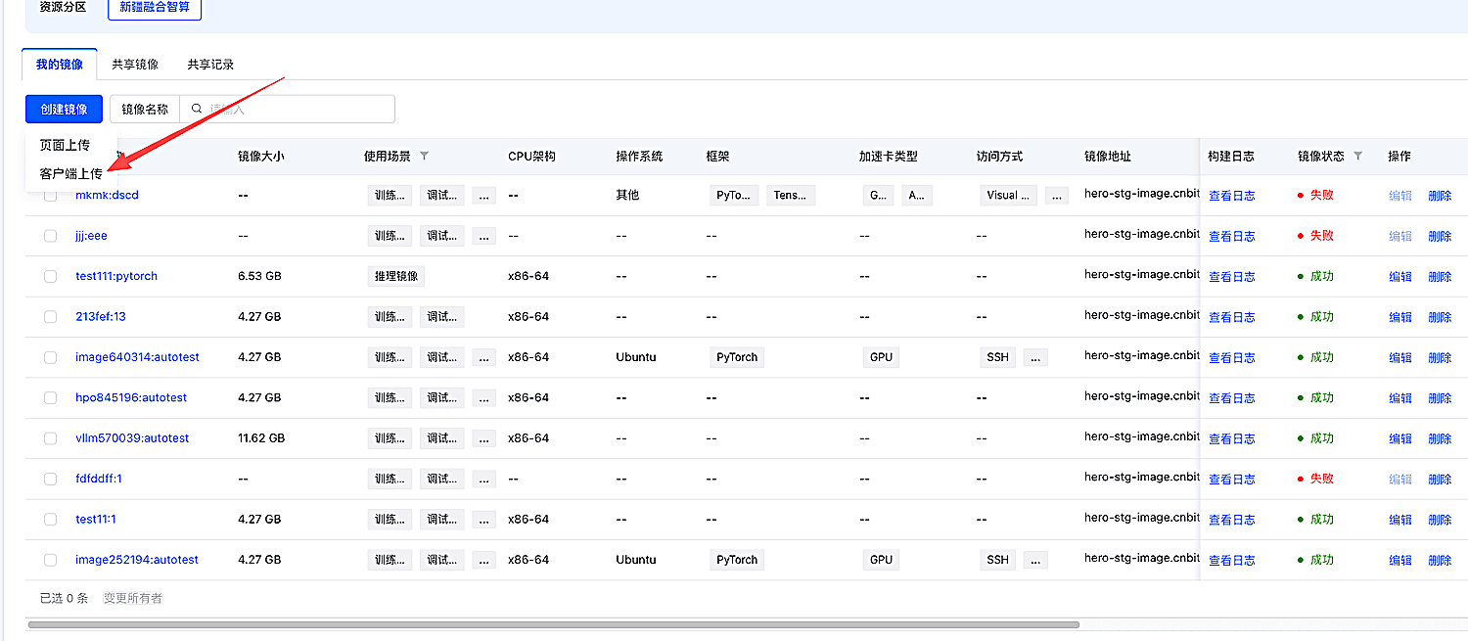Open the 镜像状态 column filter icon
The width and height of the screenshot is (1468, 641).
pos(1357,157)
